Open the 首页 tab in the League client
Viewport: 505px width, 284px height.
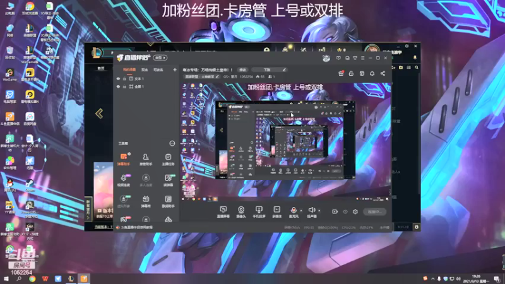[x=101, y=68]
